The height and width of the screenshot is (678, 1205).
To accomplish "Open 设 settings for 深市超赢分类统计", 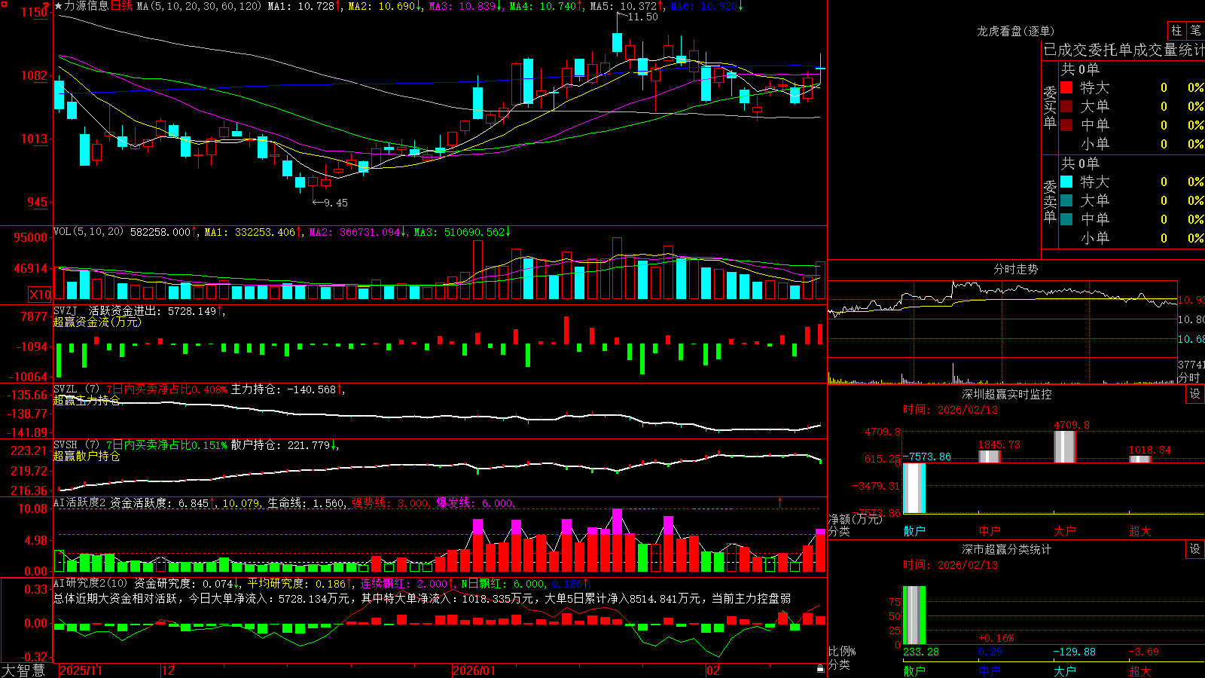I will pyautogui.click(x=1195, y=549).
